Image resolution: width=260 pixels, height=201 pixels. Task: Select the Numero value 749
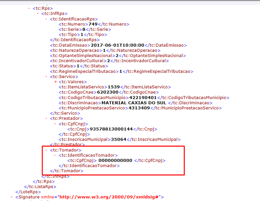coord(93,24)
